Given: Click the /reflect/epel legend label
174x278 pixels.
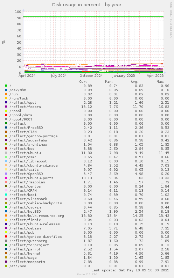Looking at the screenshot, I should (23, 102).
